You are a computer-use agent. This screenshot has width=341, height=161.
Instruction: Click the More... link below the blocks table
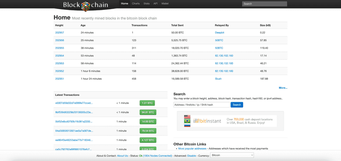click(283, 88)
